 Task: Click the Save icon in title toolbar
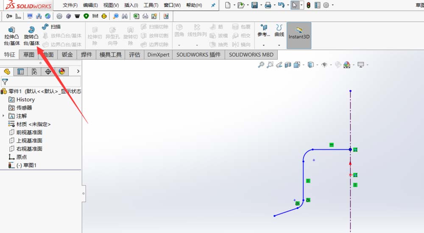(254, 5)
